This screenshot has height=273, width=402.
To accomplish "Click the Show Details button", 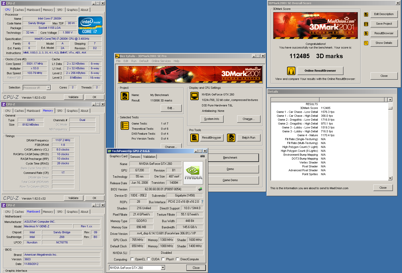I will point(384,43).
